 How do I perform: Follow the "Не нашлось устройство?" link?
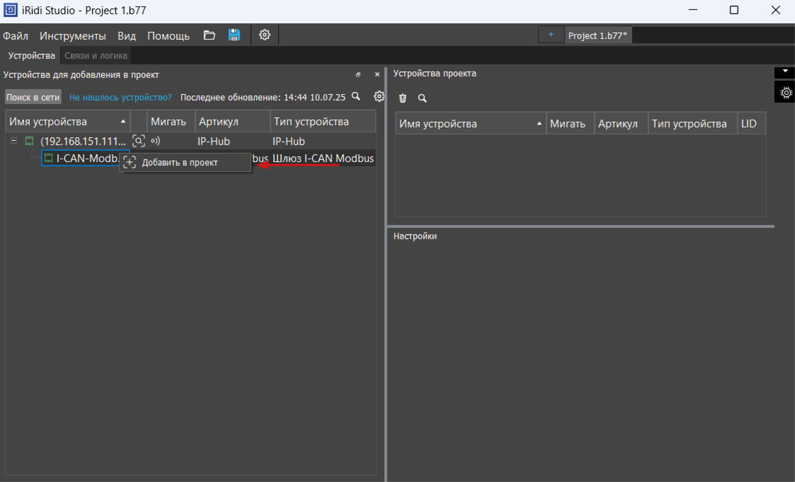click(x=120, y=97)
